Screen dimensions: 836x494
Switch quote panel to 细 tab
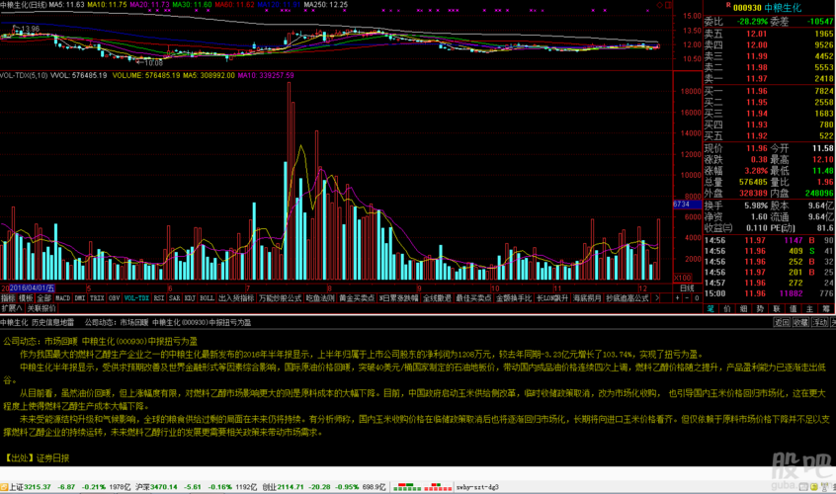744,308
